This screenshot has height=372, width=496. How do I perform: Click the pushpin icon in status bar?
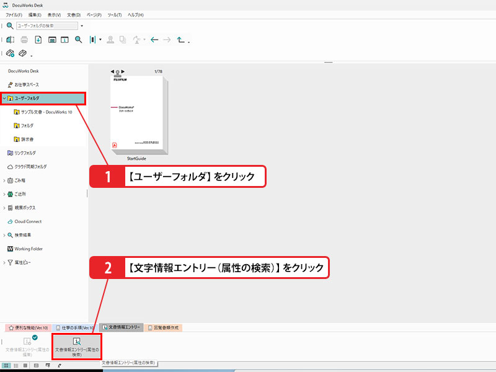coord(59,365)
